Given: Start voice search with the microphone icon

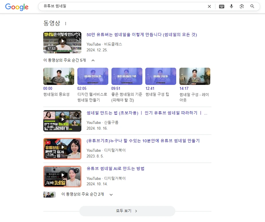Looking at the screenshot, I should [231, 6].
